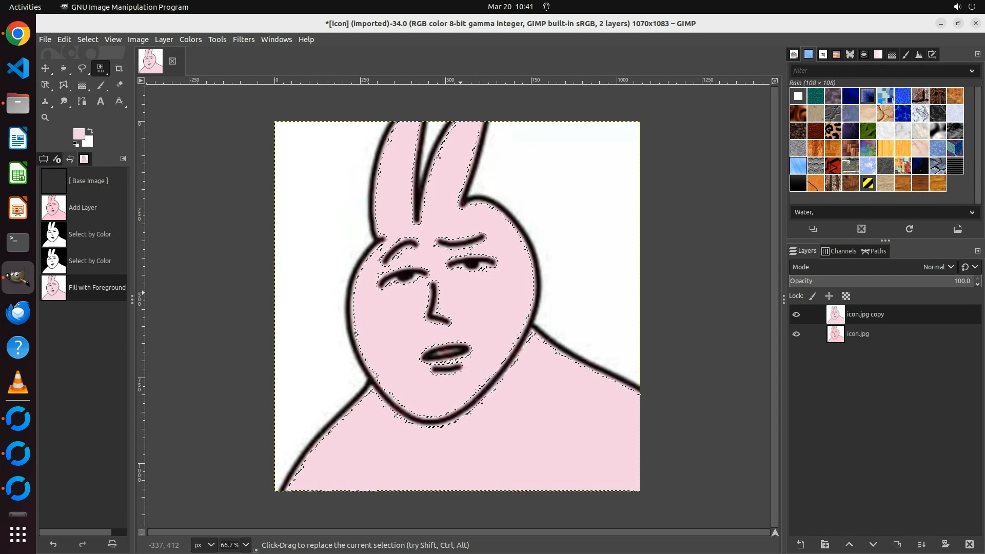This screenshot has height=554, width=985.
Task: Toggle lock alpha channel checkerboard
Action: [x=846, y=296]
